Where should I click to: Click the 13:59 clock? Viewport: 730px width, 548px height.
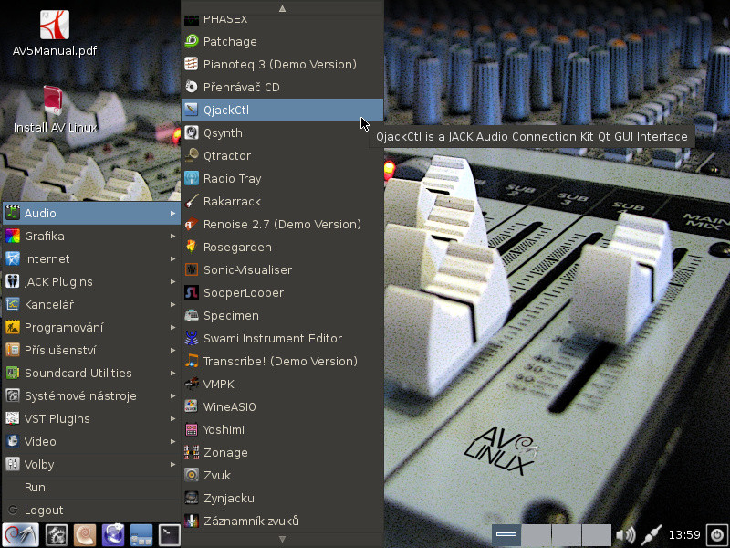coord(684,534)
